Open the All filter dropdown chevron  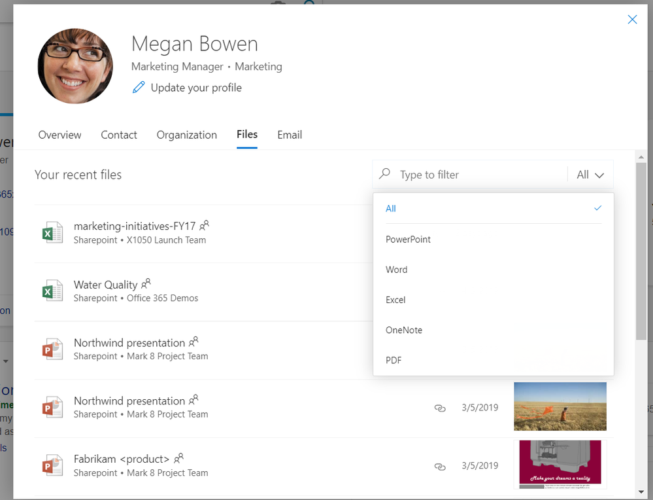point(599,175)
